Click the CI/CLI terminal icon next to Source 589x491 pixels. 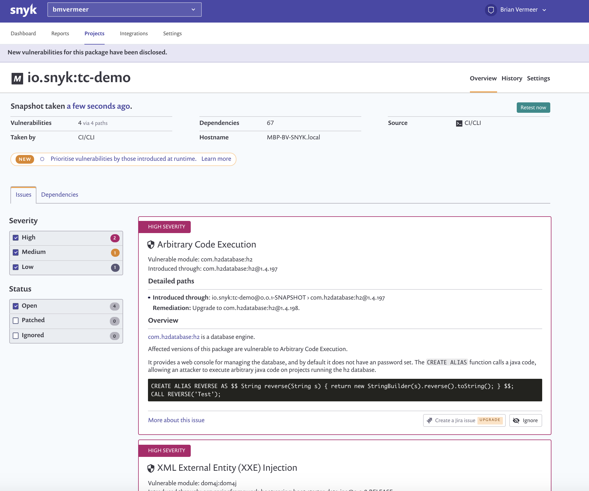[x=459, y=123]
